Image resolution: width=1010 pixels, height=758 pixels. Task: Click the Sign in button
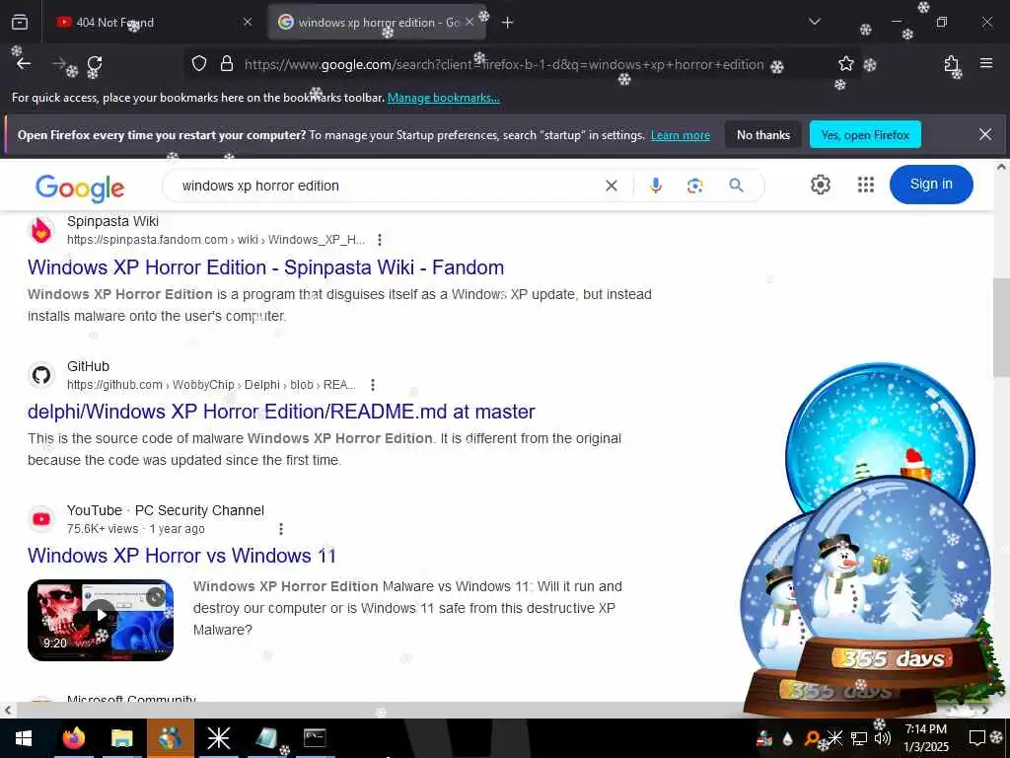coord(931,185)
